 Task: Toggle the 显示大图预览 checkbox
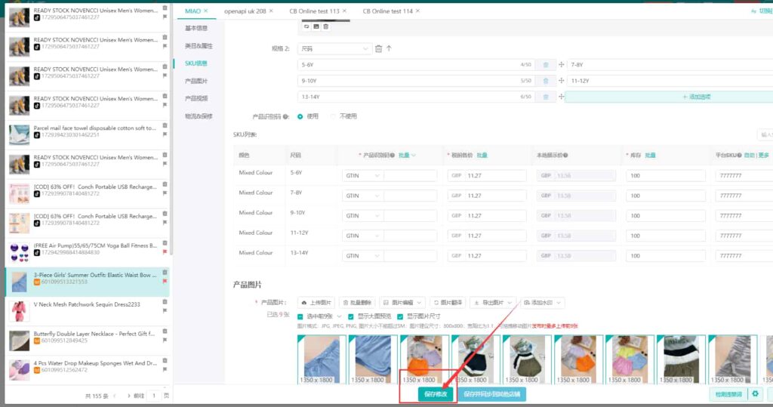(x=352, y=316)
